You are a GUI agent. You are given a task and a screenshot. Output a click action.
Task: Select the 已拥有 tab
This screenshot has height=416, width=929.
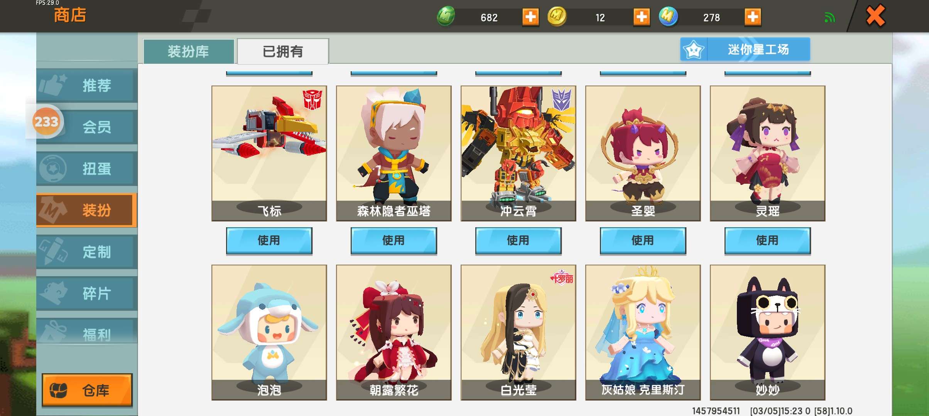283,51
